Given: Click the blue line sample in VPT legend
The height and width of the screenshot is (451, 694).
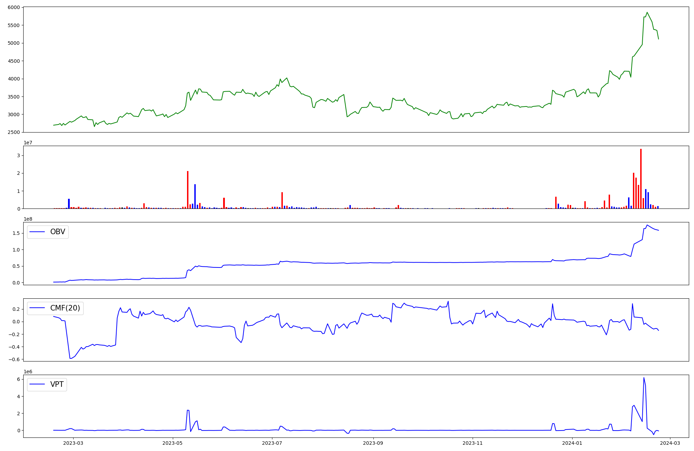Looking at the screenshot, I should tap(37, 384).
